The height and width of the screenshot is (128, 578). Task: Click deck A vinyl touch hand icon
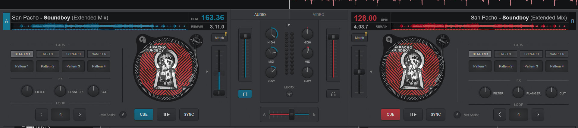point(143,39)
